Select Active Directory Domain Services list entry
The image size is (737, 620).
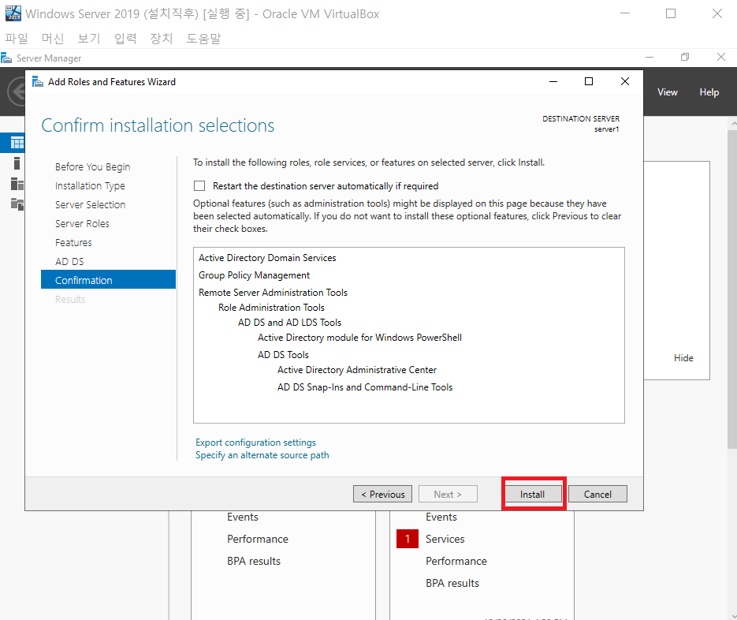coord(267,258)
